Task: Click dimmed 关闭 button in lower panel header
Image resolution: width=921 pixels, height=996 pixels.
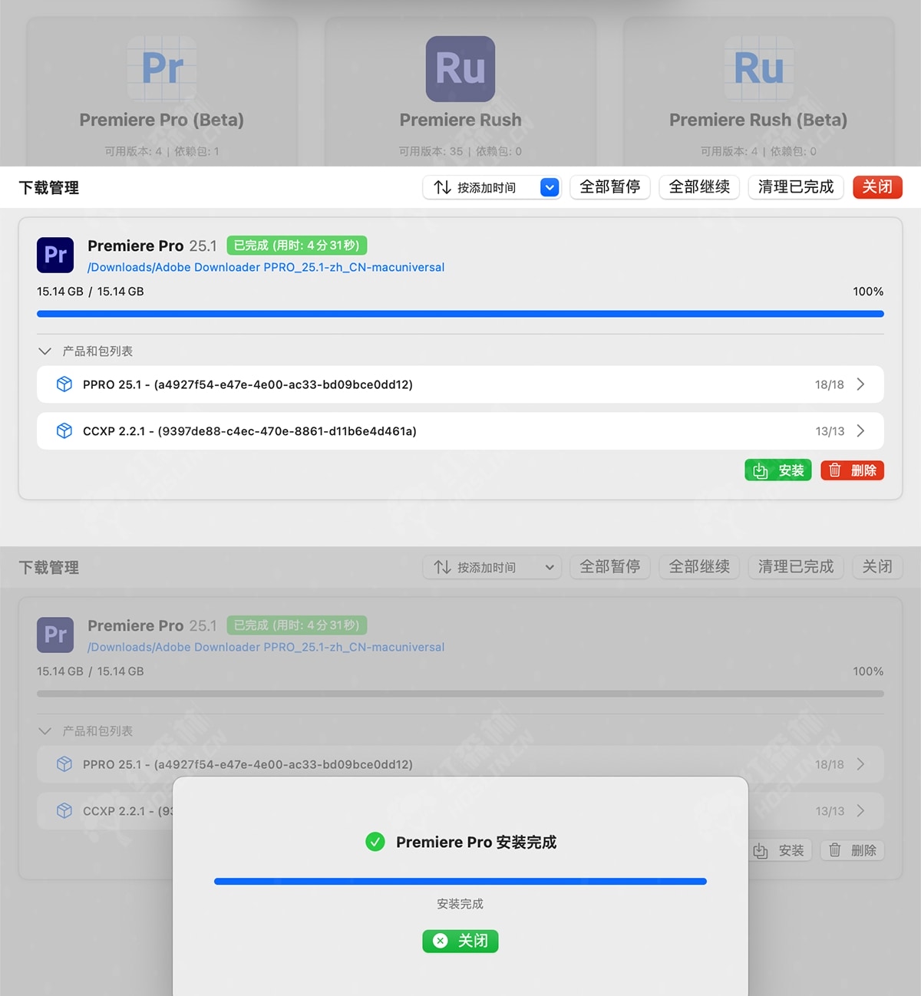Action: (877, 567)
